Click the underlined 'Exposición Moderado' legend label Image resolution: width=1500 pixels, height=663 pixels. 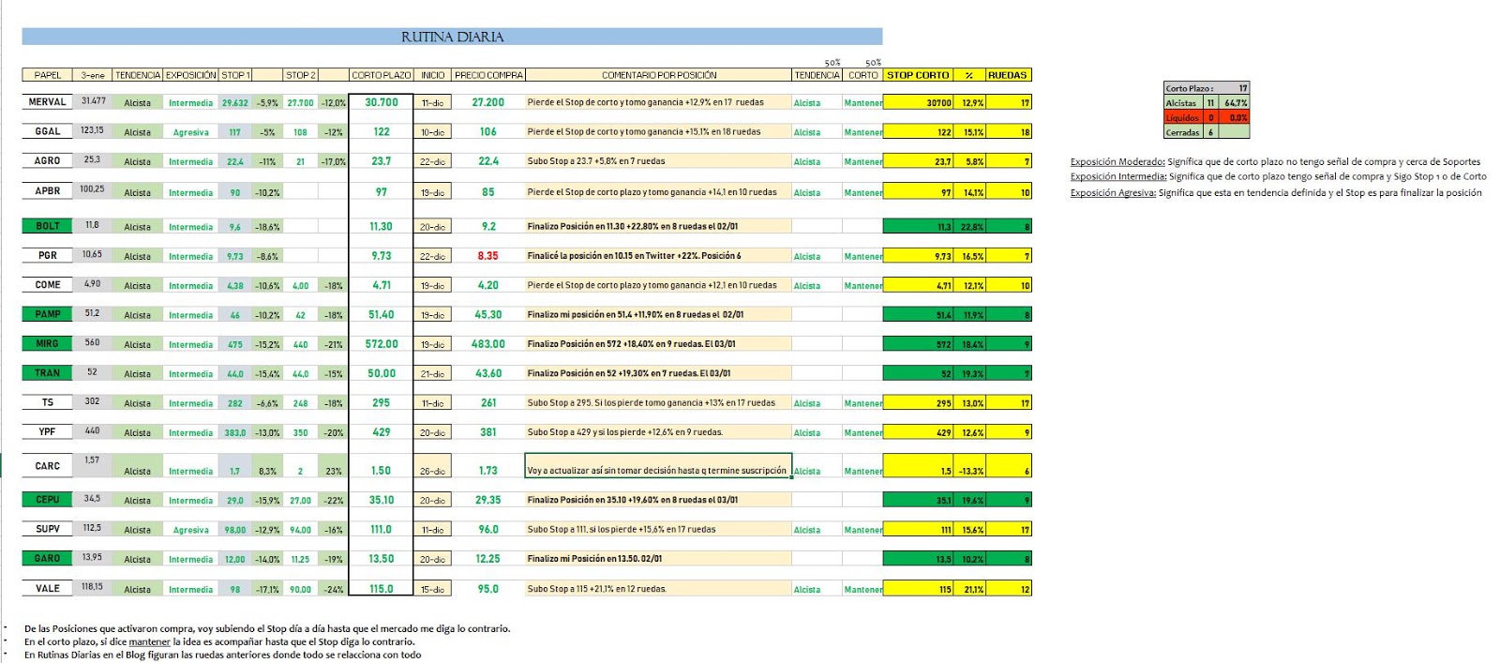[x=1117, y=162]
